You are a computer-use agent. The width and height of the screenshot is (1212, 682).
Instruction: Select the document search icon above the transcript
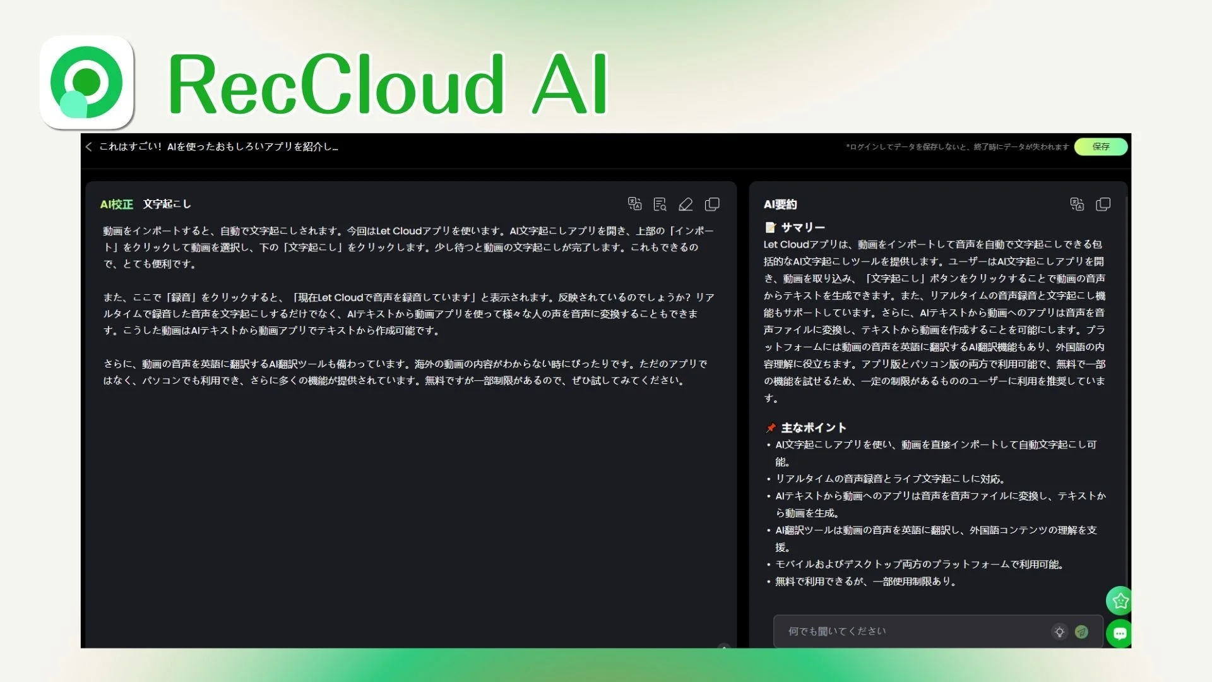coord(660,204)
